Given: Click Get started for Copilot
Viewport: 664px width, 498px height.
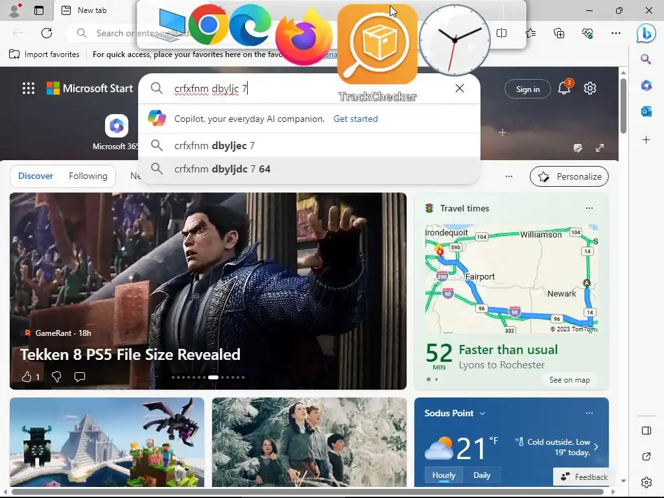Looking at the screenshot, I should 355,119.
